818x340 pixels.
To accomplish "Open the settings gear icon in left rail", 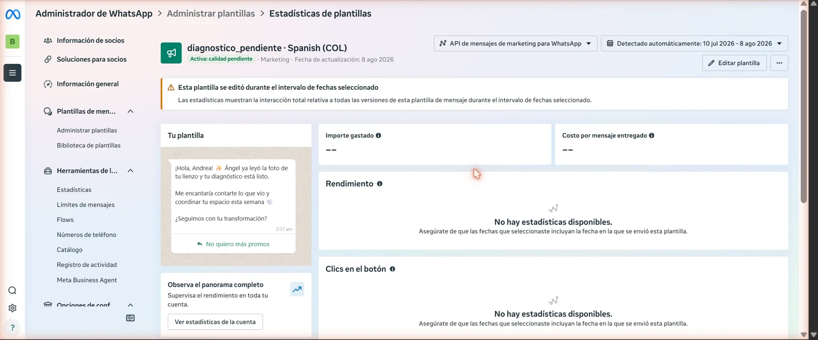I will click(12, 308).
